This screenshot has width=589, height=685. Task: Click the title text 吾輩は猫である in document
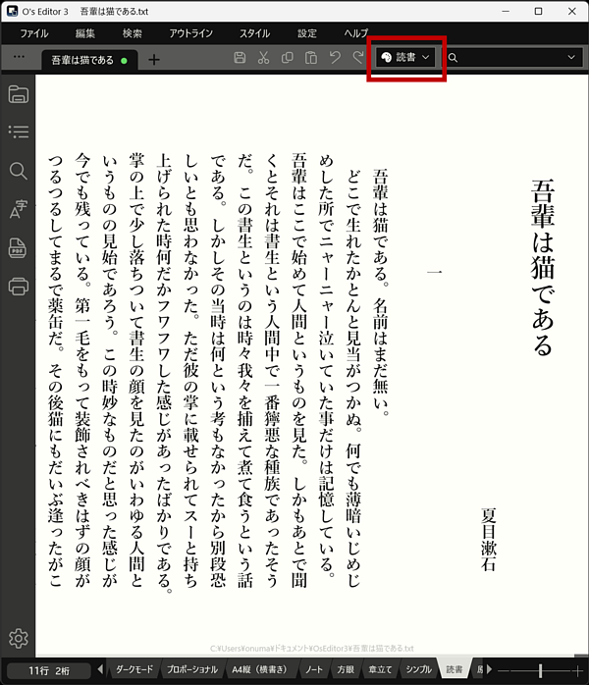[x=543, y=267]
